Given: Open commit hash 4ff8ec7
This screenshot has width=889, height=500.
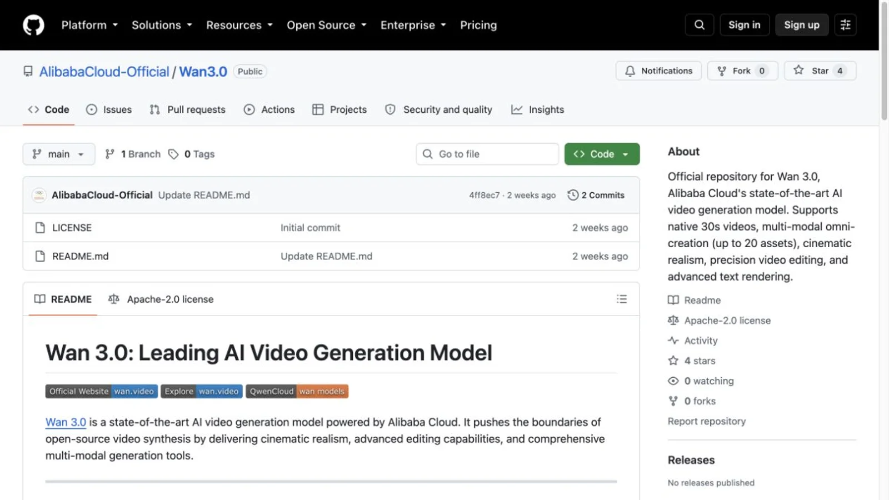Looking at the screenshot, I should coord(484,195).
